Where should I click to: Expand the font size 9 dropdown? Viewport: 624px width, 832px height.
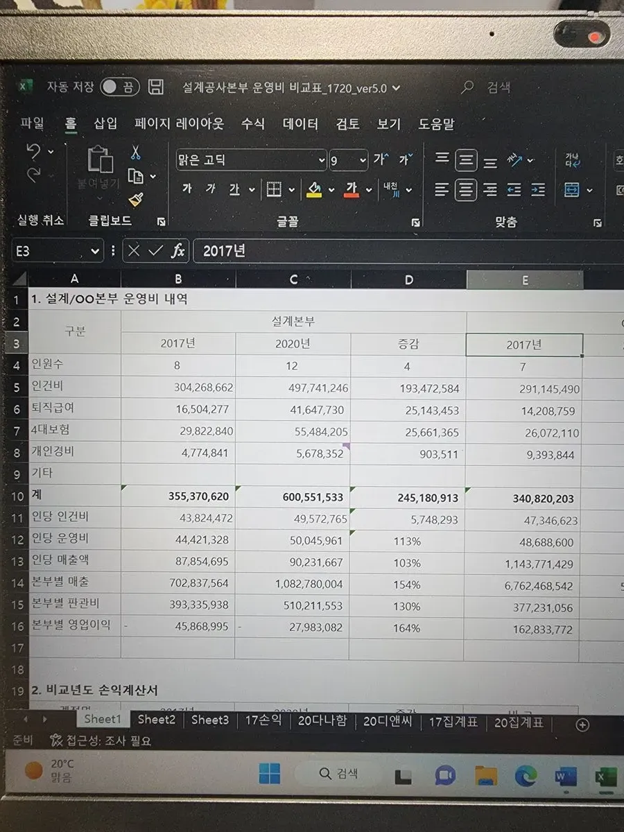tap(363, 160)
